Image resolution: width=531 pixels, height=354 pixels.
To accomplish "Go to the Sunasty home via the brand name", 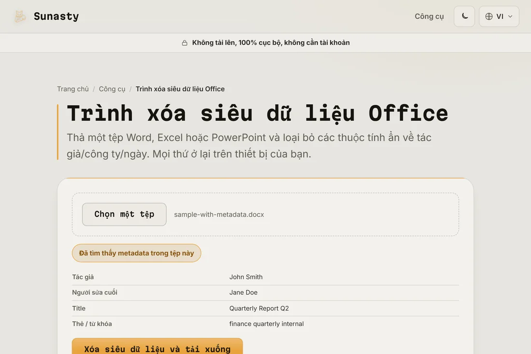I will click(56, 16).
